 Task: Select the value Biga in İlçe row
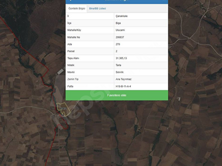118,23
